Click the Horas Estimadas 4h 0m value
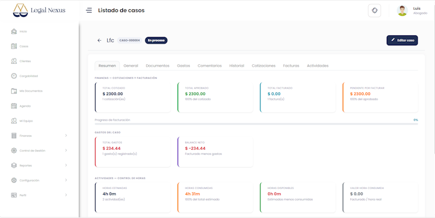The height and width of the screenshot is (218, 435). pos(109,194)
